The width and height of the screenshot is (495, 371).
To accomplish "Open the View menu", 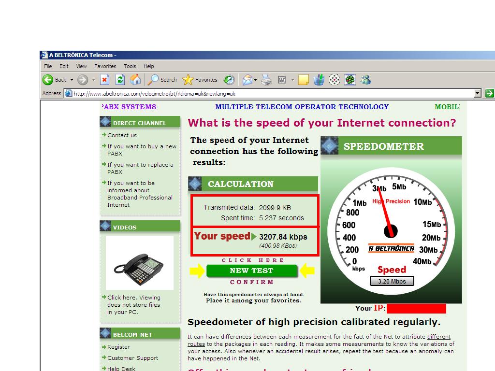I will pyautogui.click(x=81, y=66).
